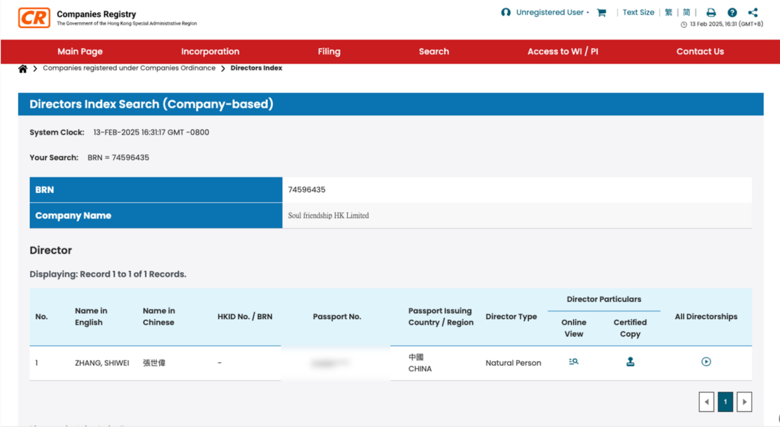Image resolution: width=780 pixels, height=427 pixels.
Task: Open the Incorporation menu
Action: point(210,51)
